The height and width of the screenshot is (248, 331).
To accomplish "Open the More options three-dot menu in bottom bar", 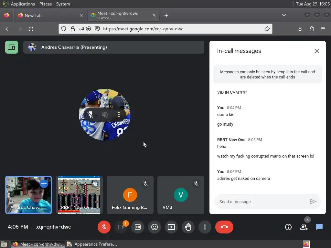I will pos(205,227).
